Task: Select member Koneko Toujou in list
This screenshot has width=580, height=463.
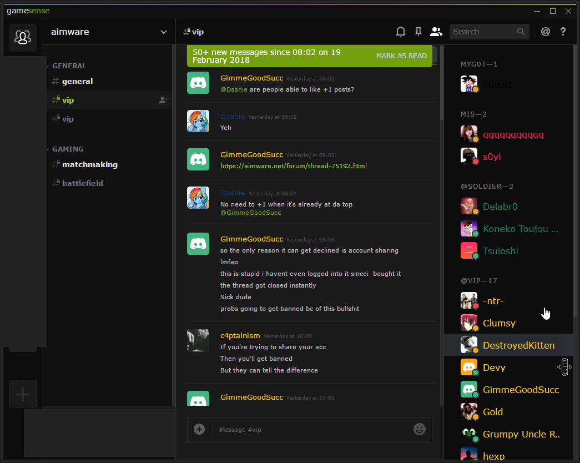Action: pos(508,229)
